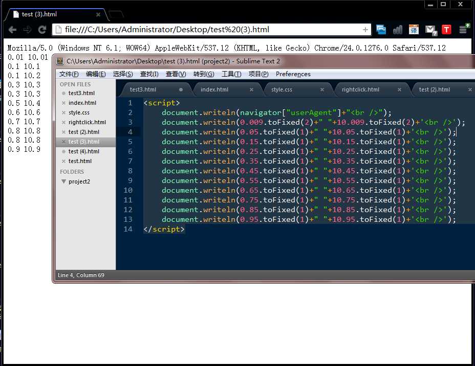Click the closing </script> tag

tap(164, 229)
